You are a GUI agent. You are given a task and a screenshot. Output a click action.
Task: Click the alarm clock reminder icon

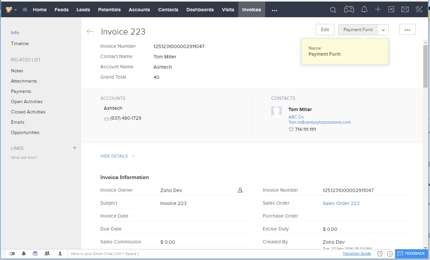coord(380,254)
